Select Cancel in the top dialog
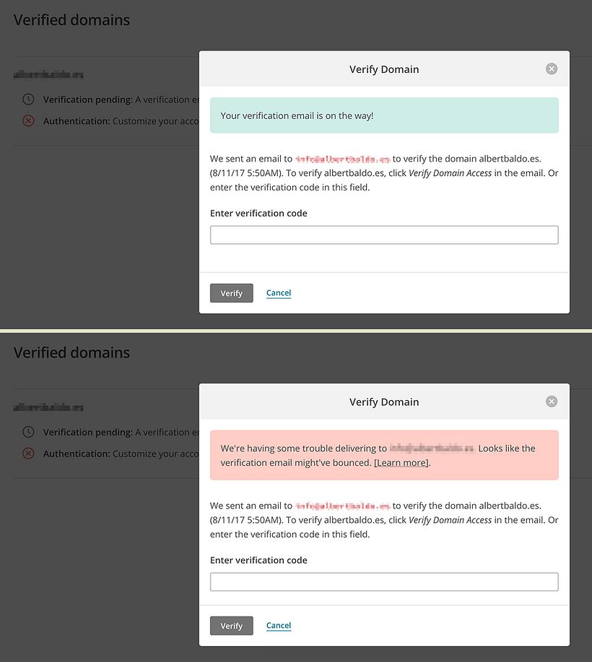This screenshot has width=592, height=662. tap(278, 293)
